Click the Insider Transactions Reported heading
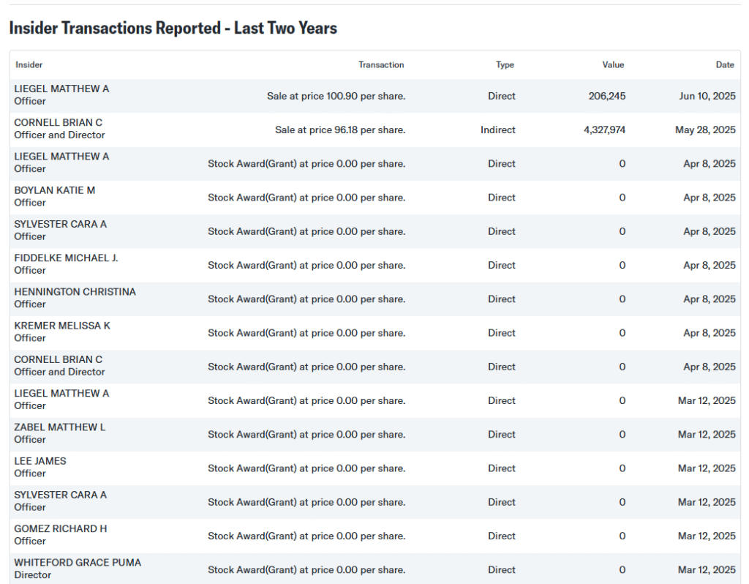The image size is (749, 584). 173,29
